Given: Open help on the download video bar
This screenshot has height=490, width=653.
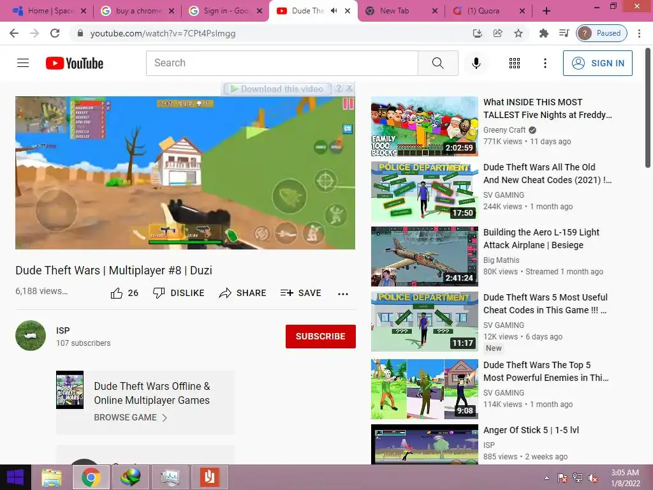Looking at the screenshot, I should [339, 88].
